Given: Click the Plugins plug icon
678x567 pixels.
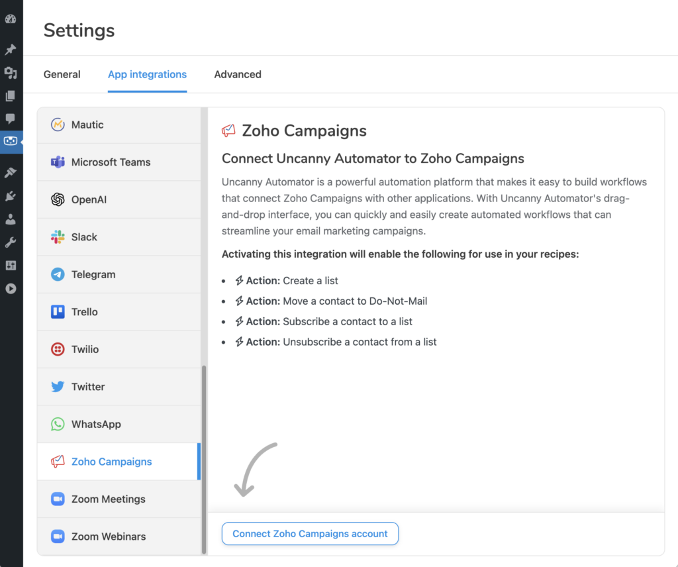Looking at the screenshot, I should tap(11, 196).
